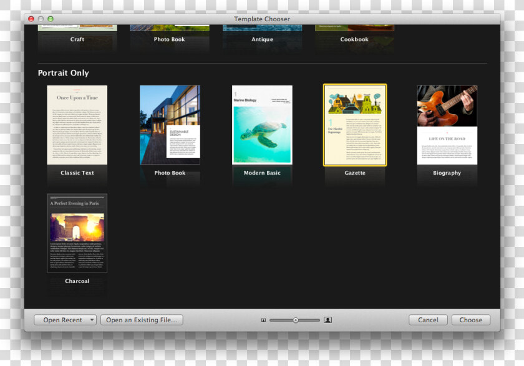
Task: Click the large thumbnail size icon
Action: coord(328,320)
